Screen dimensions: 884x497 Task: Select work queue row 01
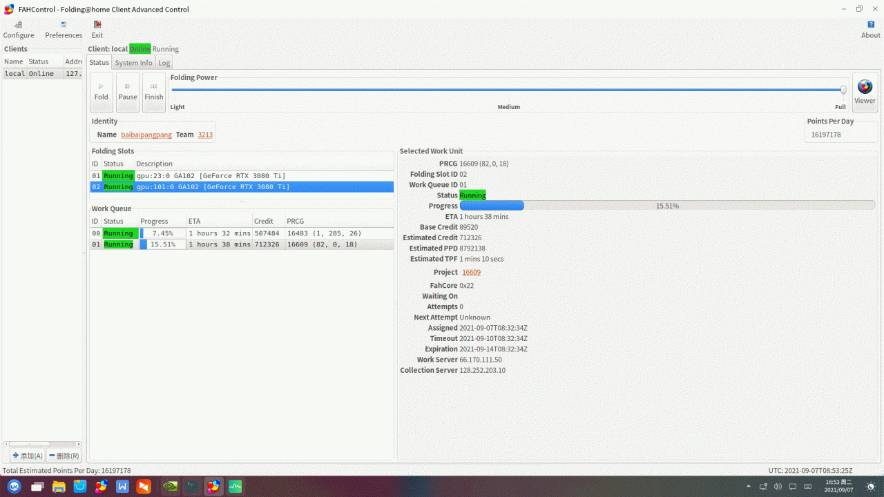coord(242,244)
